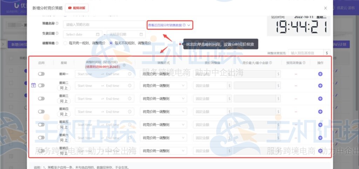Click the calendar today icon beside 星期二 row
359x169 pixels.
pyautogui.click(x=33, y=85)
